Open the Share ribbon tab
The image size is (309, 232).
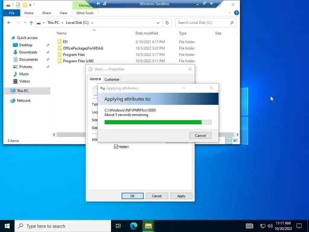click(x=46, y=13)
